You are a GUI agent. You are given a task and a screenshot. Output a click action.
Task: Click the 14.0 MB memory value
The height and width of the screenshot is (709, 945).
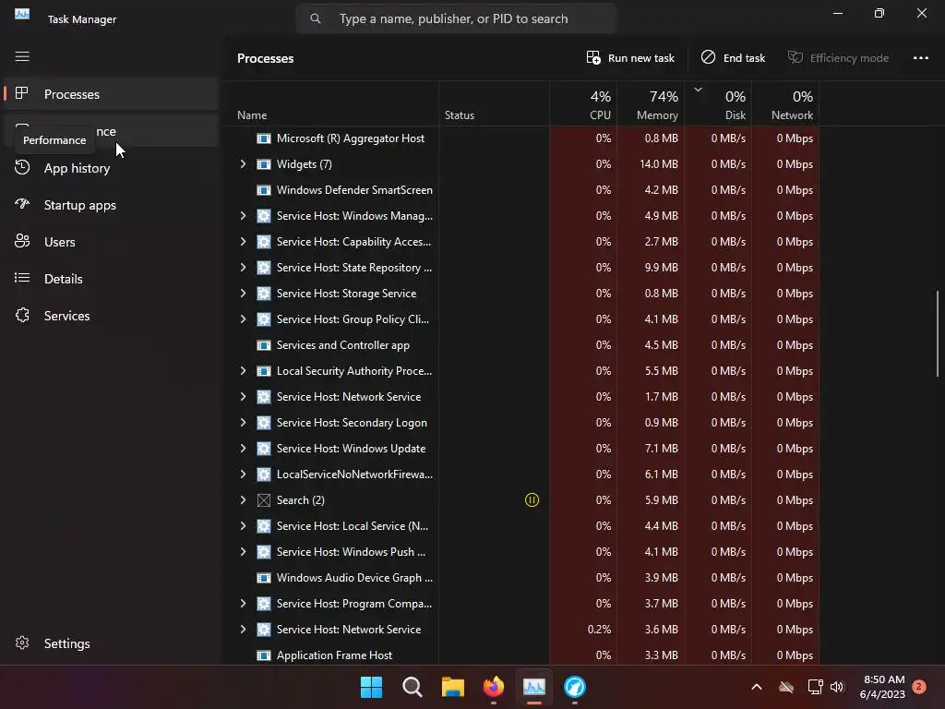coord(659,164)
